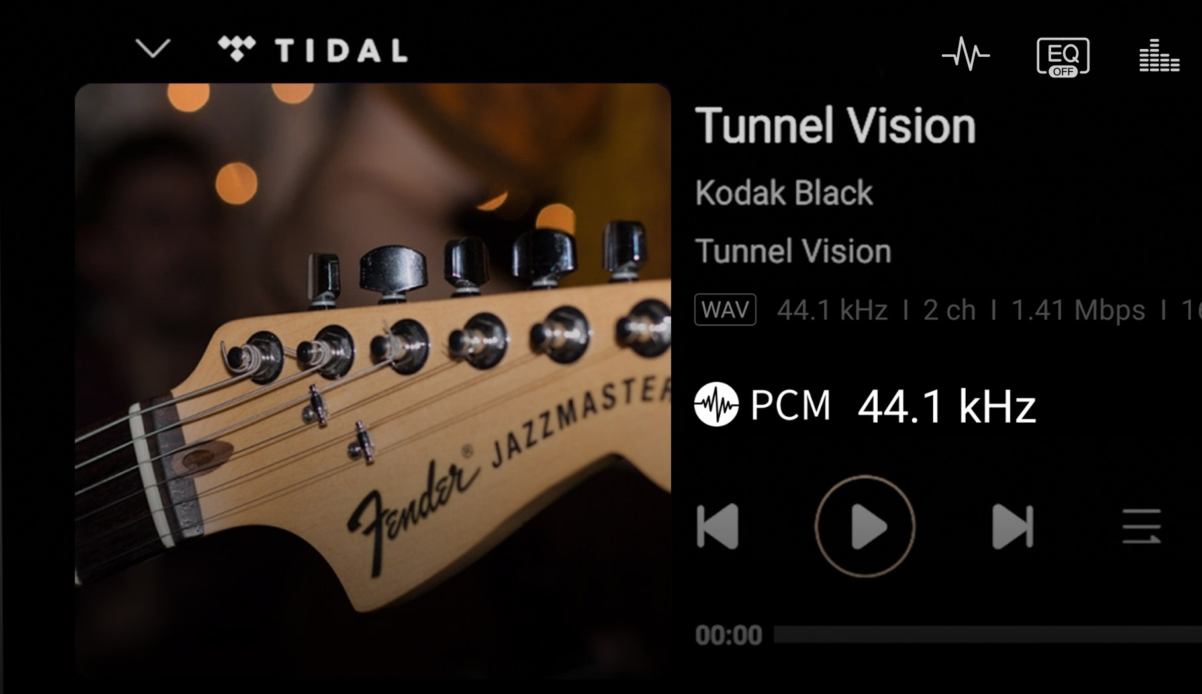Click the 00:00 elapsed time label

click(729, 636)
